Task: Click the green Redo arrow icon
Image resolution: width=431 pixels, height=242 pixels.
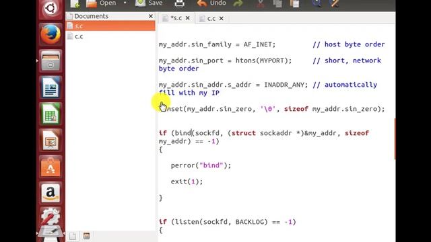Action: 238,3
